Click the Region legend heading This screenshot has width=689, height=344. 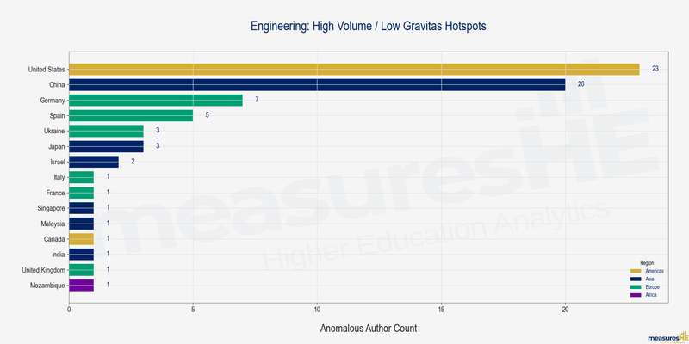648,261
